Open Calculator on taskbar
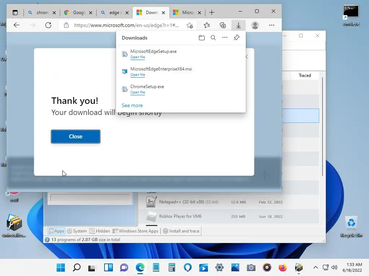The height and width of the screenshot is (276, 369). pyautogui.click(x=172, y=267)
